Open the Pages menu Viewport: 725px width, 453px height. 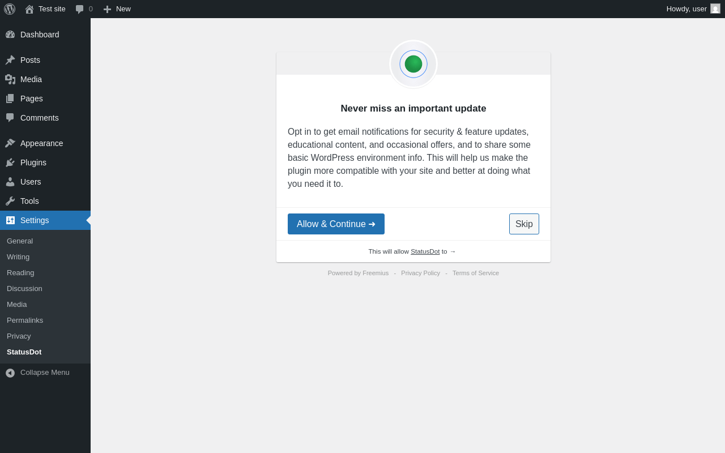pos(32,99)
